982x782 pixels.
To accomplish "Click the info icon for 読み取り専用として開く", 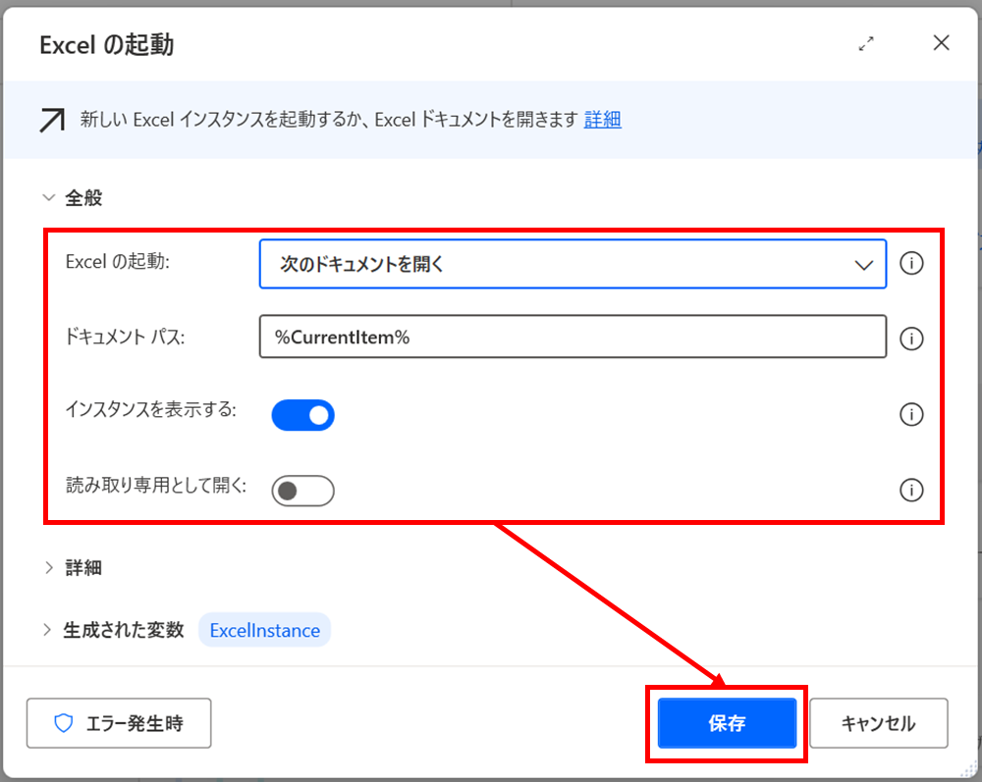I will [911, 490].
